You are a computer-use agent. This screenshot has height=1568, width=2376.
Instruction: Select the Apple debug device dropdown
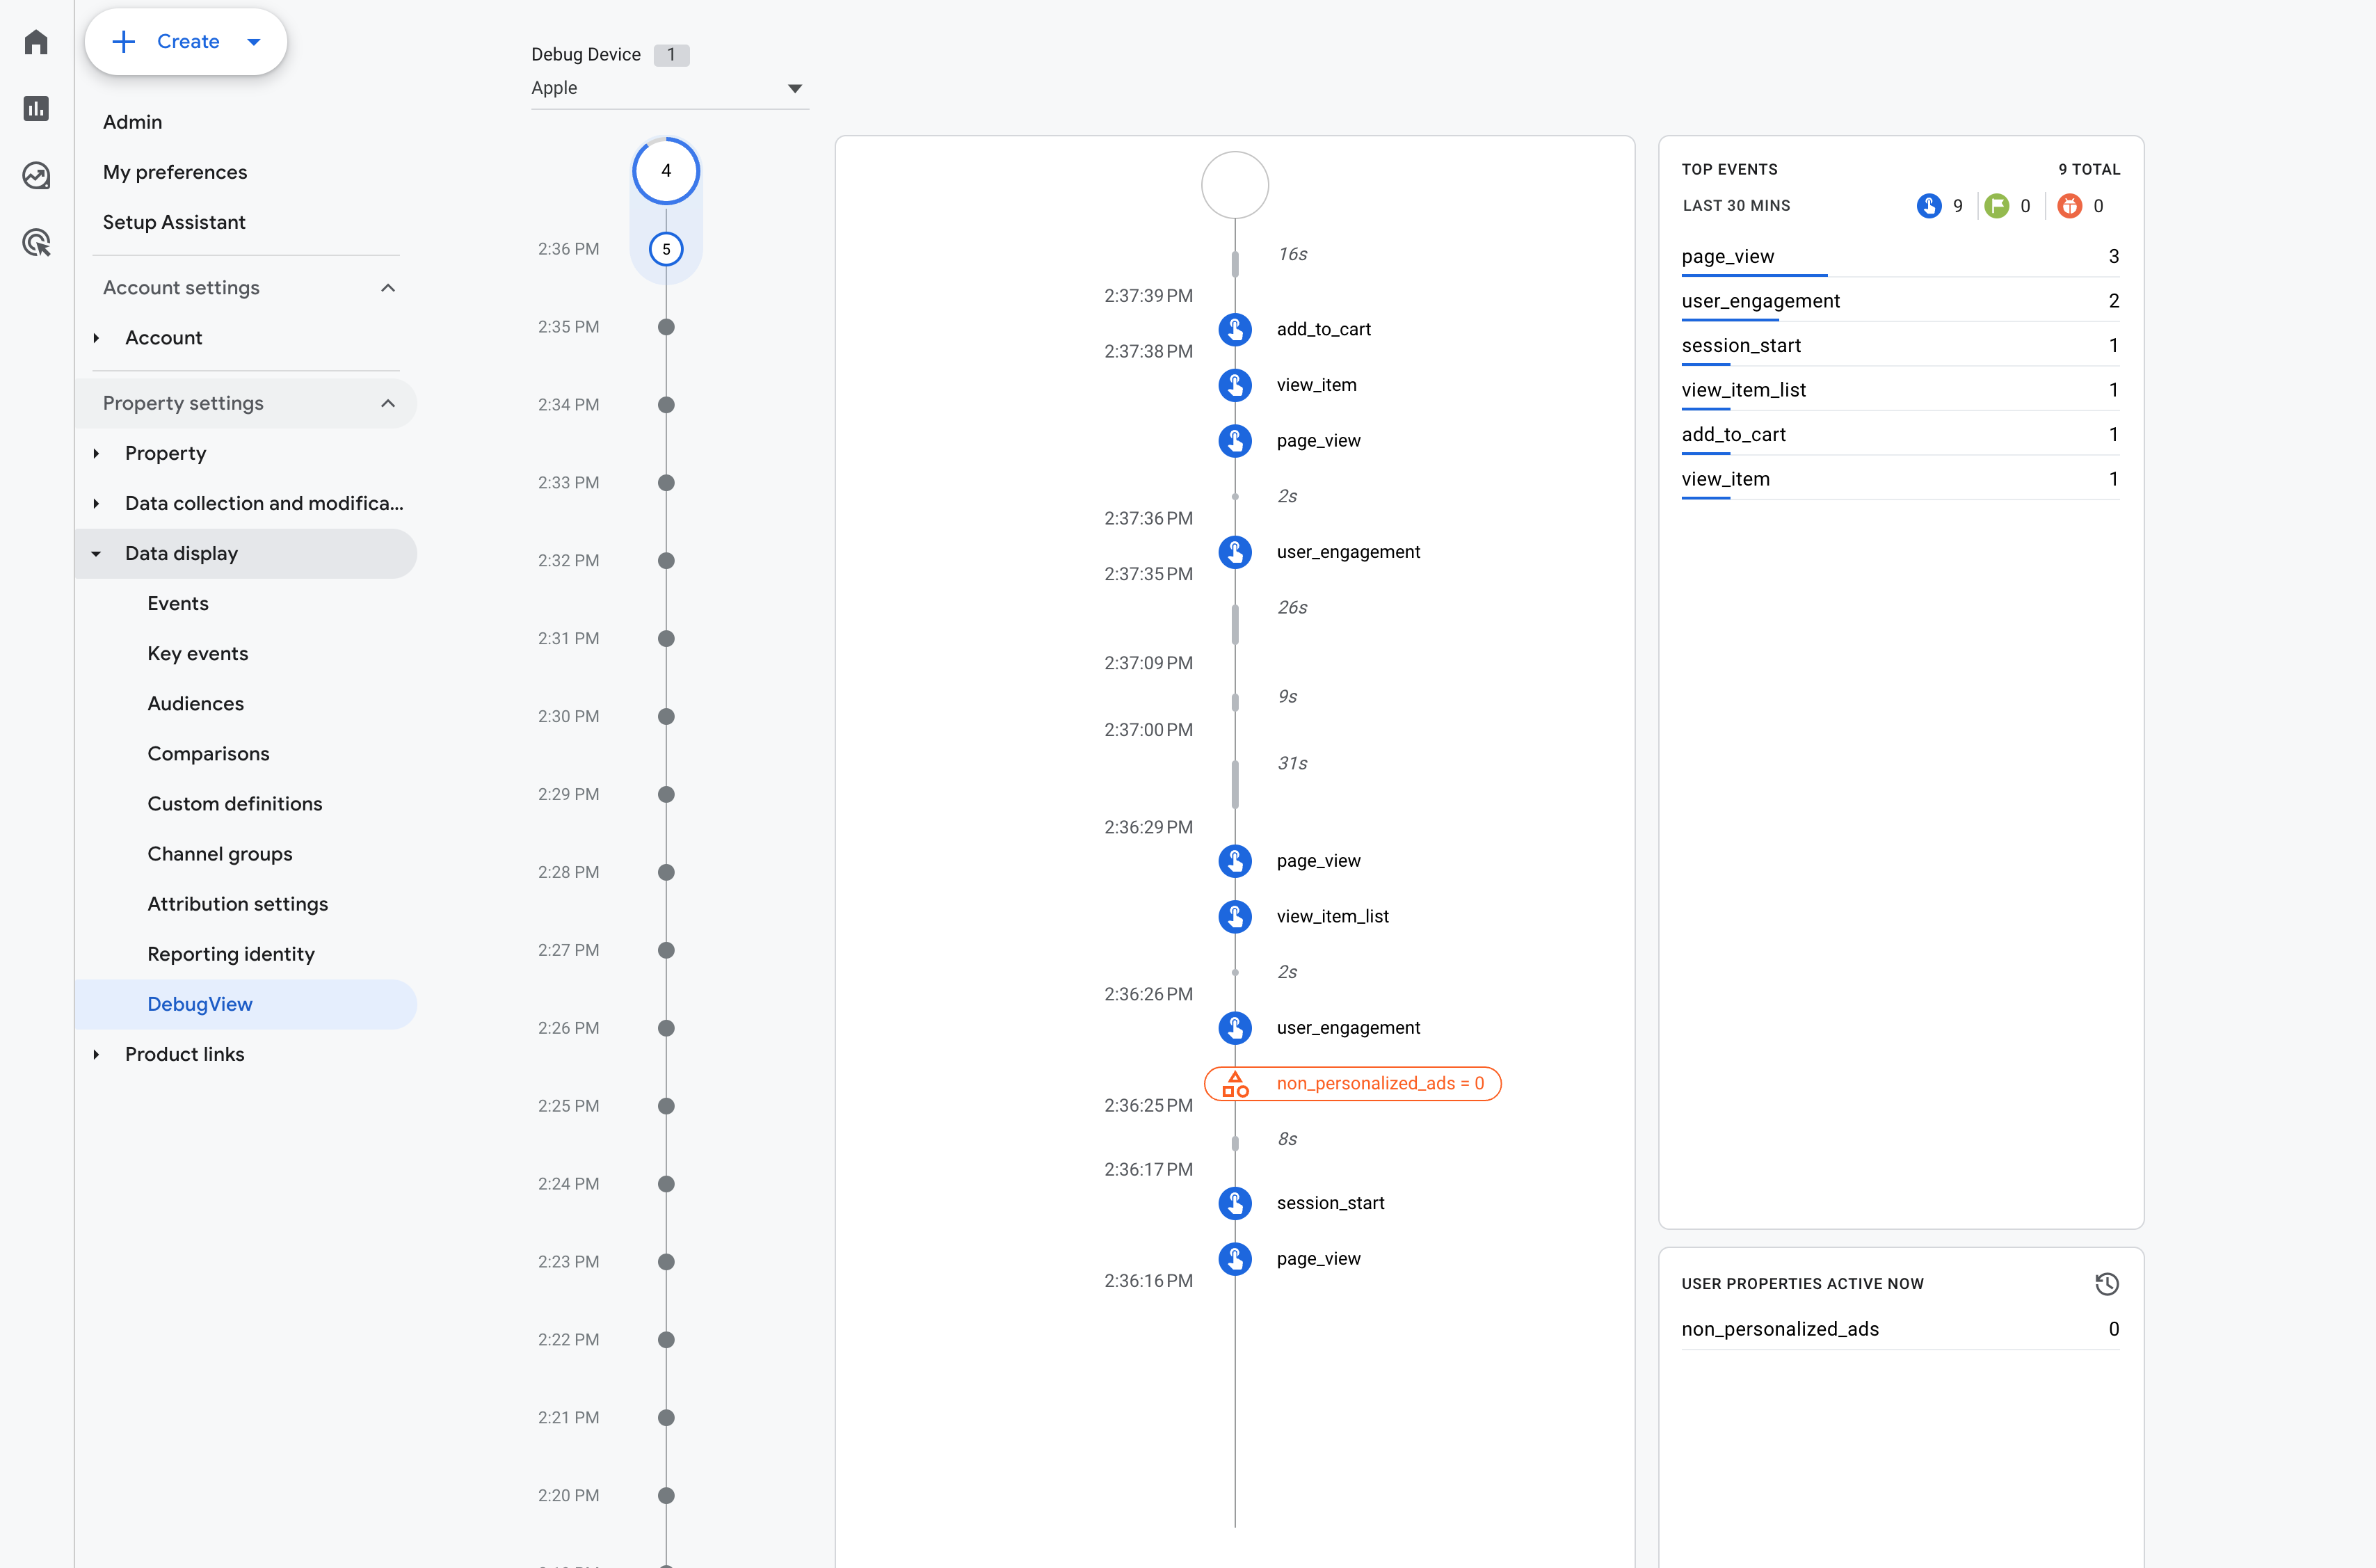[x=666, y=88]
